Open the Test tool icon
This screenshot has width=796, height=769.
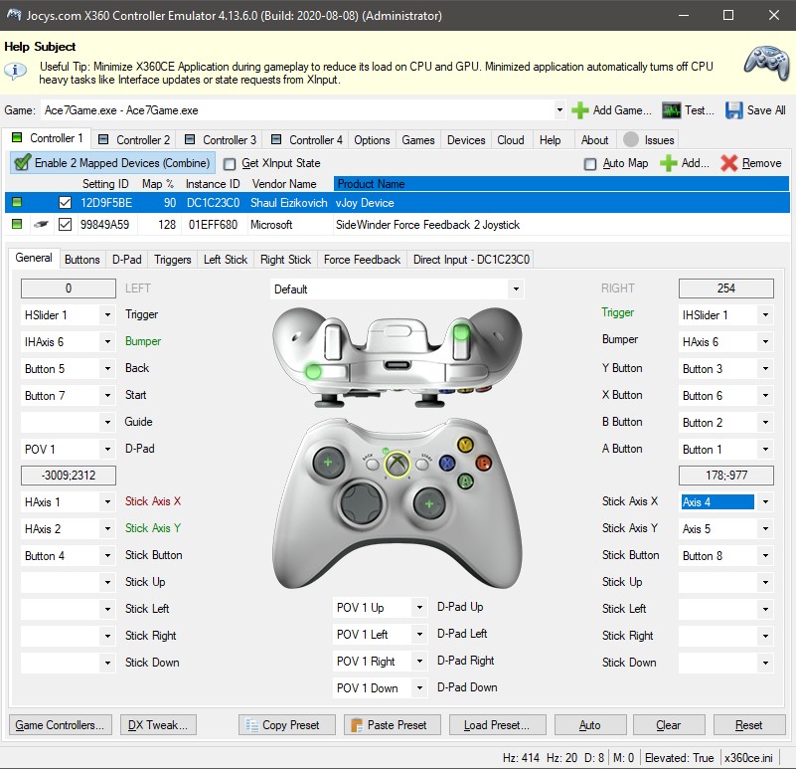click(x=671, y=110)
